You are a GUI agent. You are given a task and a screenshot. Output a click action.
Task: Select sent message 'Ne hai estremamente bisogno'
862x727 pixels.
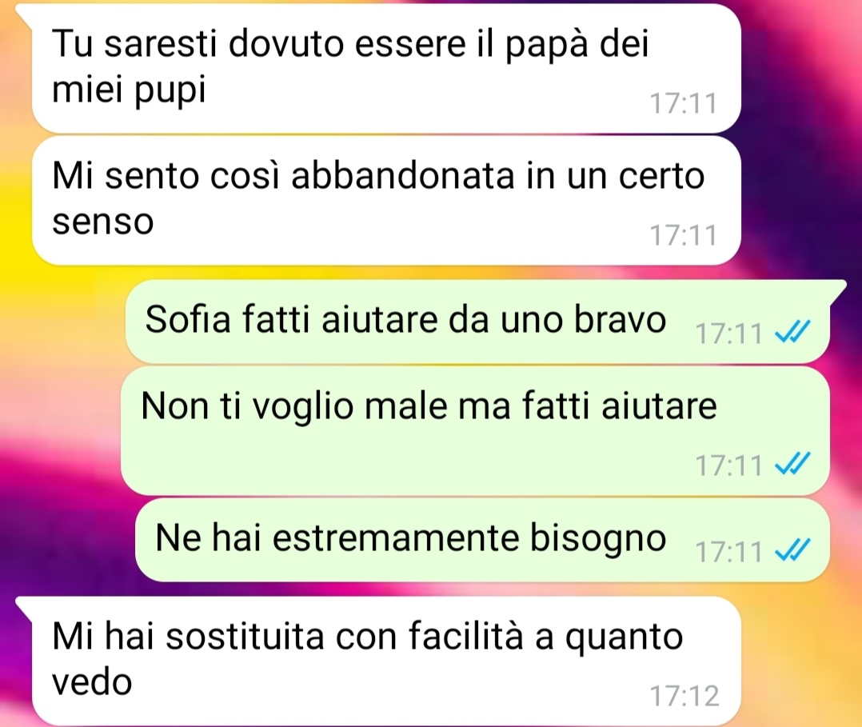(x=482, y=540)
